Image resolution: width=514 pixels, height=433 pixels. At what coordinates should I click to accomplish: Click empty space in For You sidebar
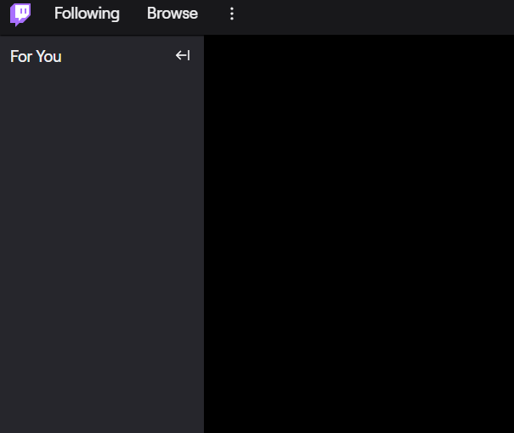(x=102, y=249)
